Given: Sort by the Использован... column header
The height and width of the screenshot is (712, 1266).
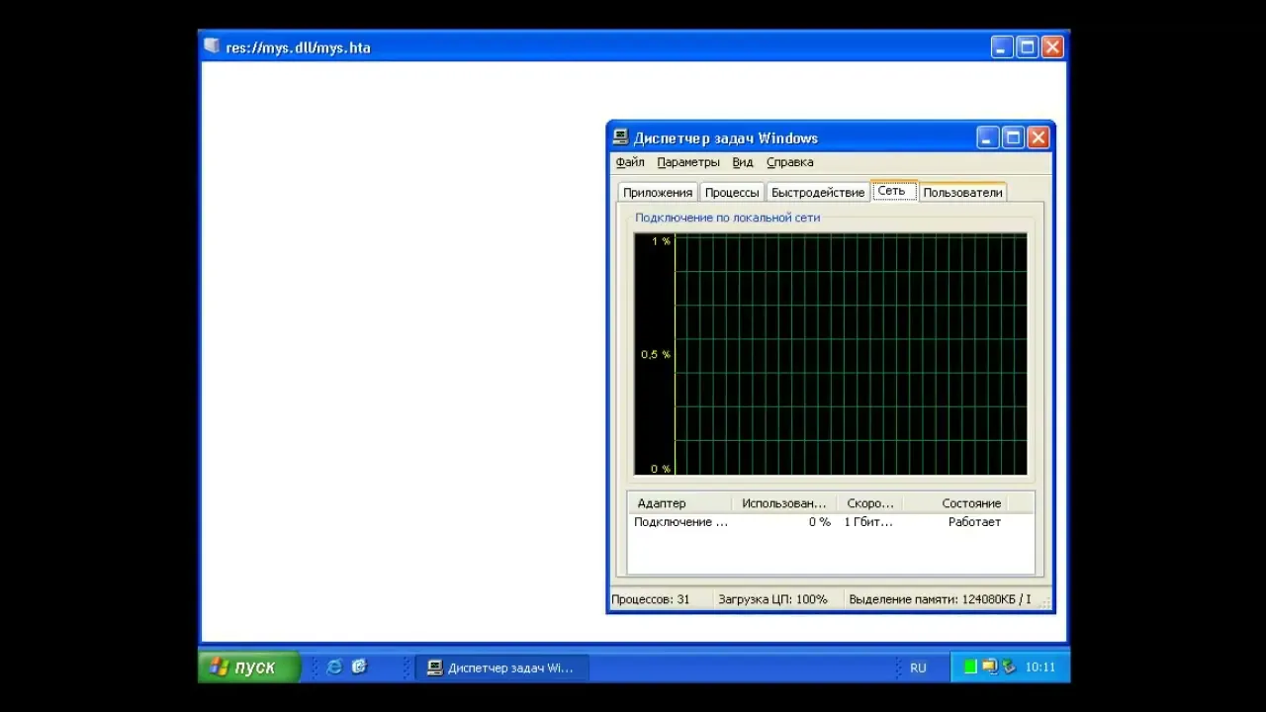Looking at the screenshot, I should pos(784,503).
